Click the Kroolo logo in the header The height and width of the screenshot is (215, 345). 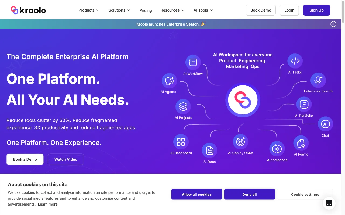click(x=28, y=10)
